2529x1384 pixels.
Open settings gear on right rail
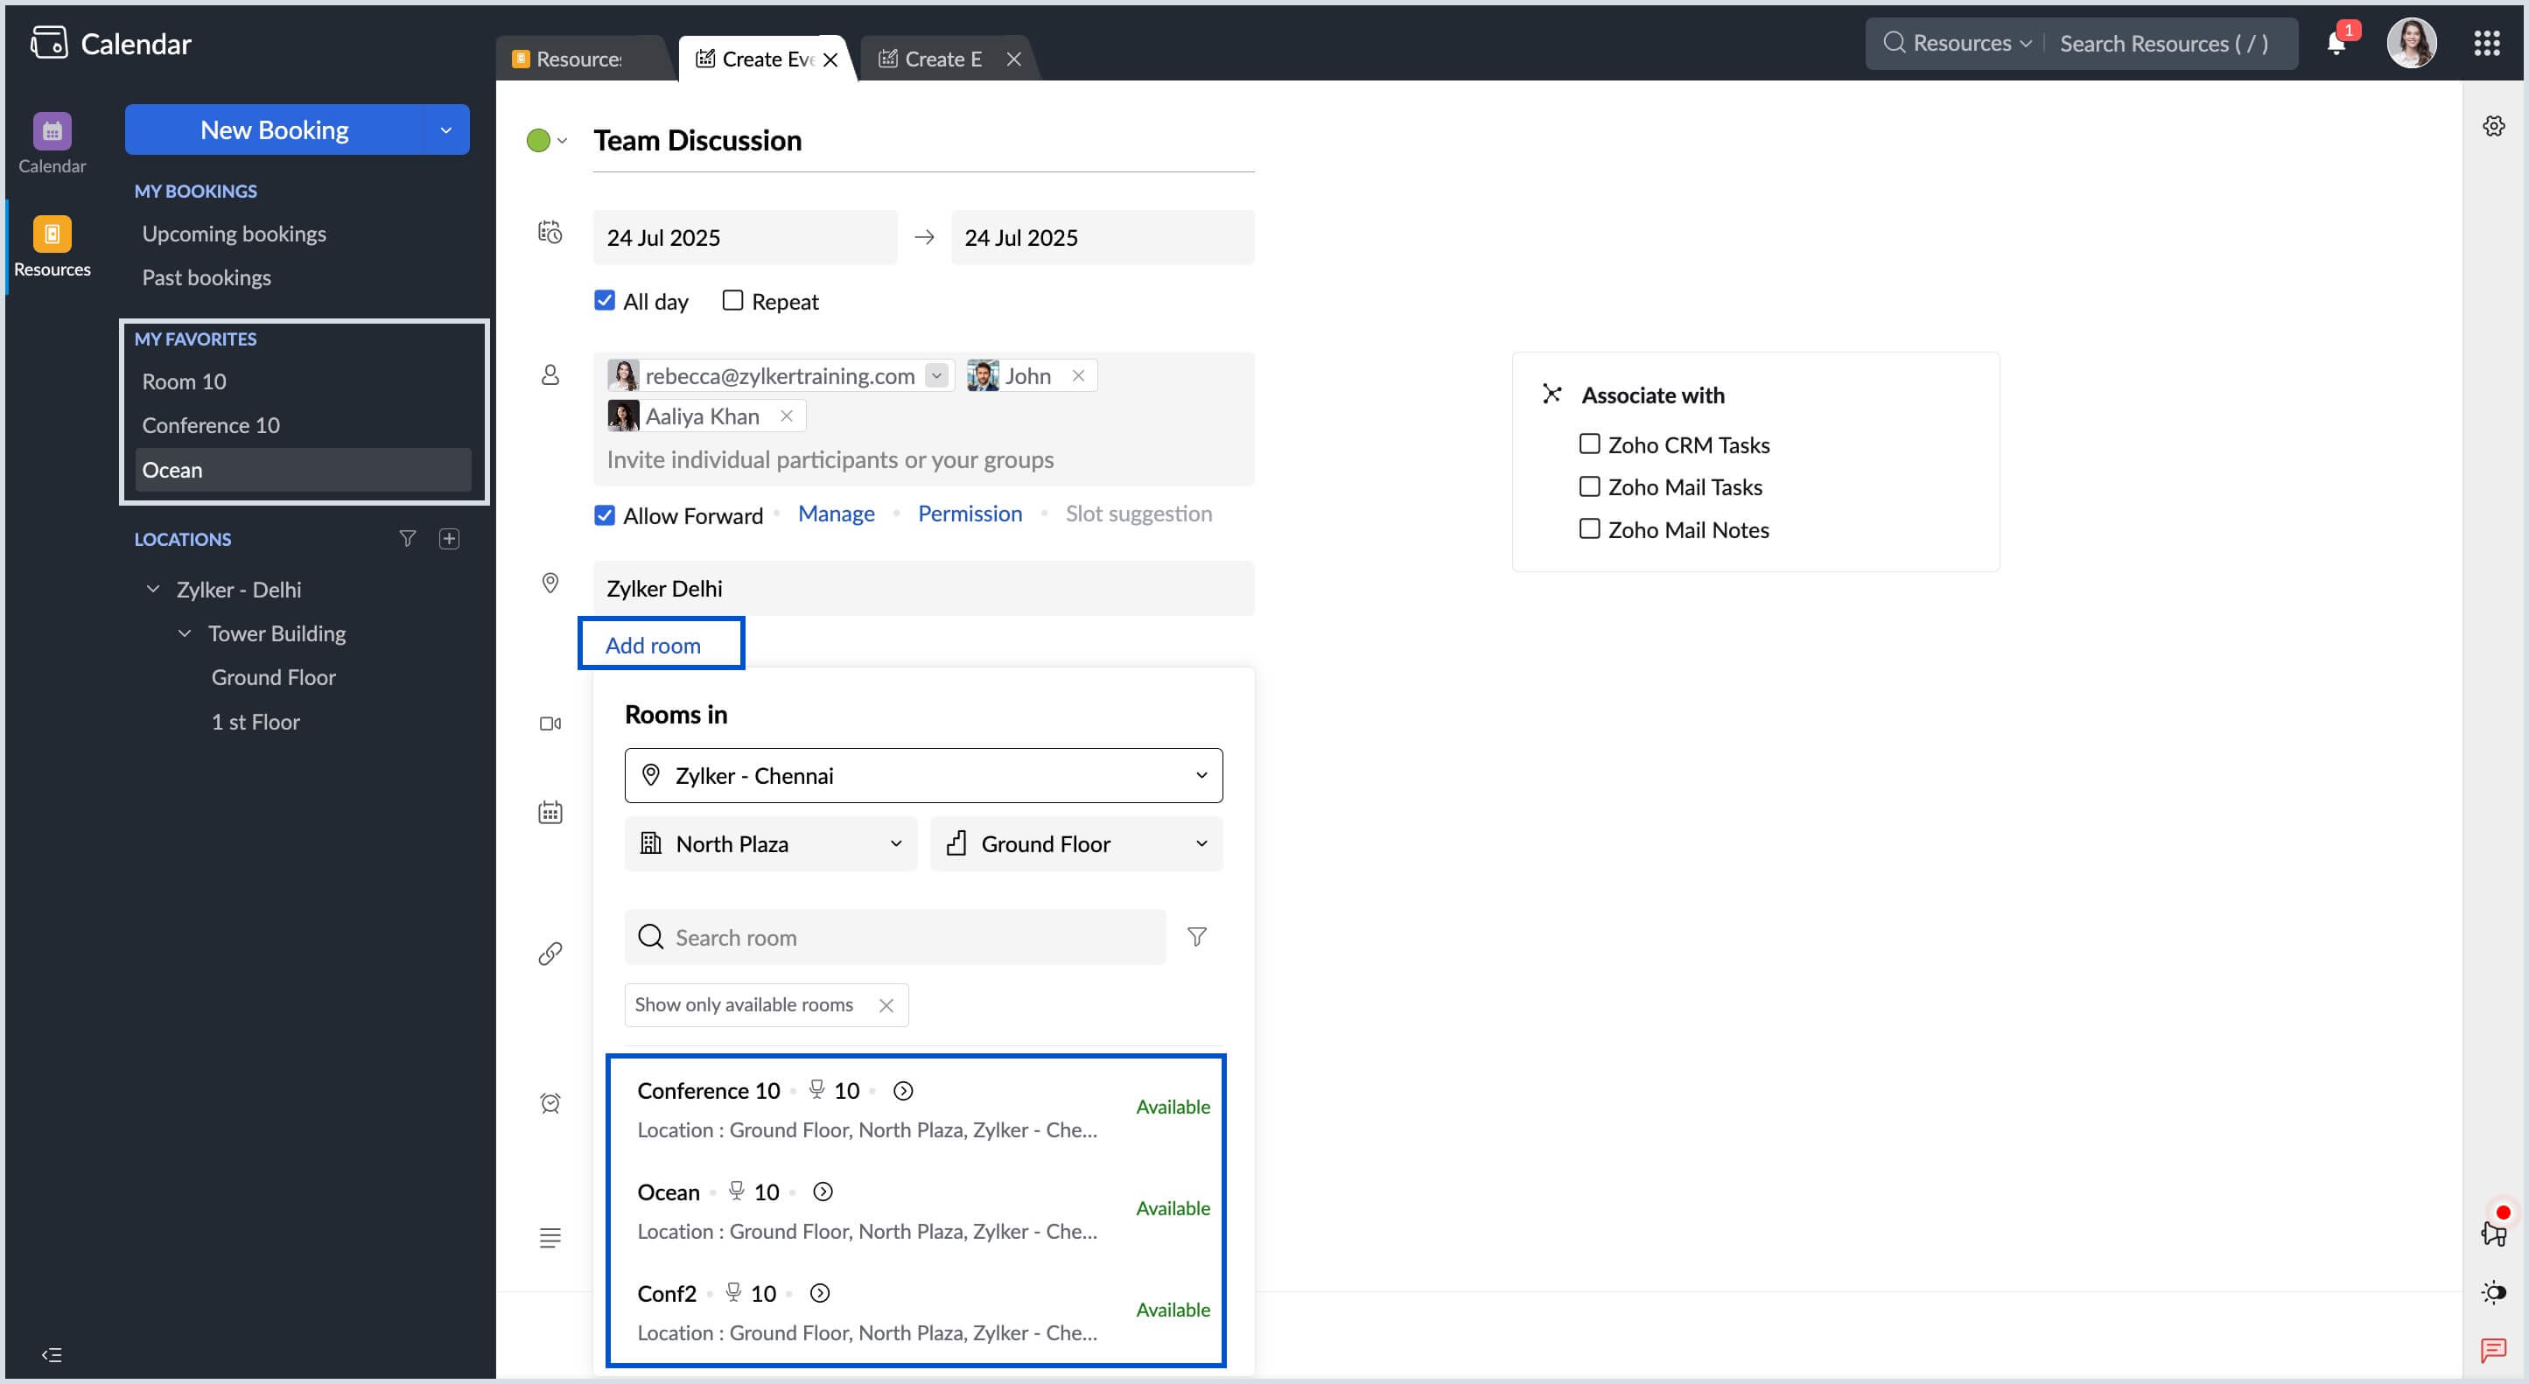[2494, 126]
